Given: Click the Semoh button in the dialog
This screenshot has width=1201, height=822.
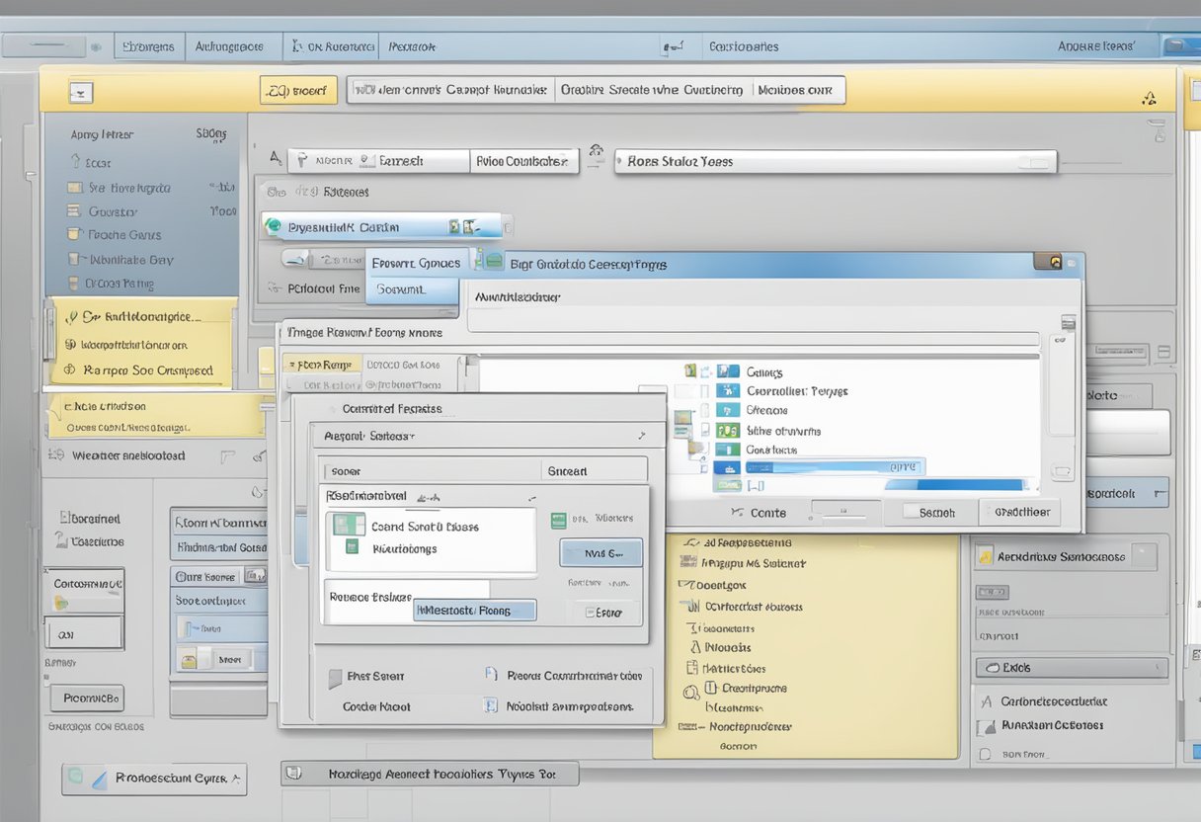Looking at the screenshot, I should tap(935, 512).
